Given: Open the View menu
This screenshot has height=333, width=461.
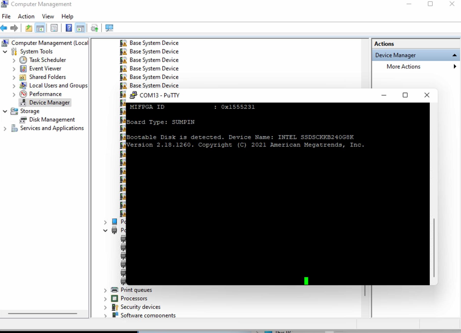Looking at the screenshot, I should (48, 17).
